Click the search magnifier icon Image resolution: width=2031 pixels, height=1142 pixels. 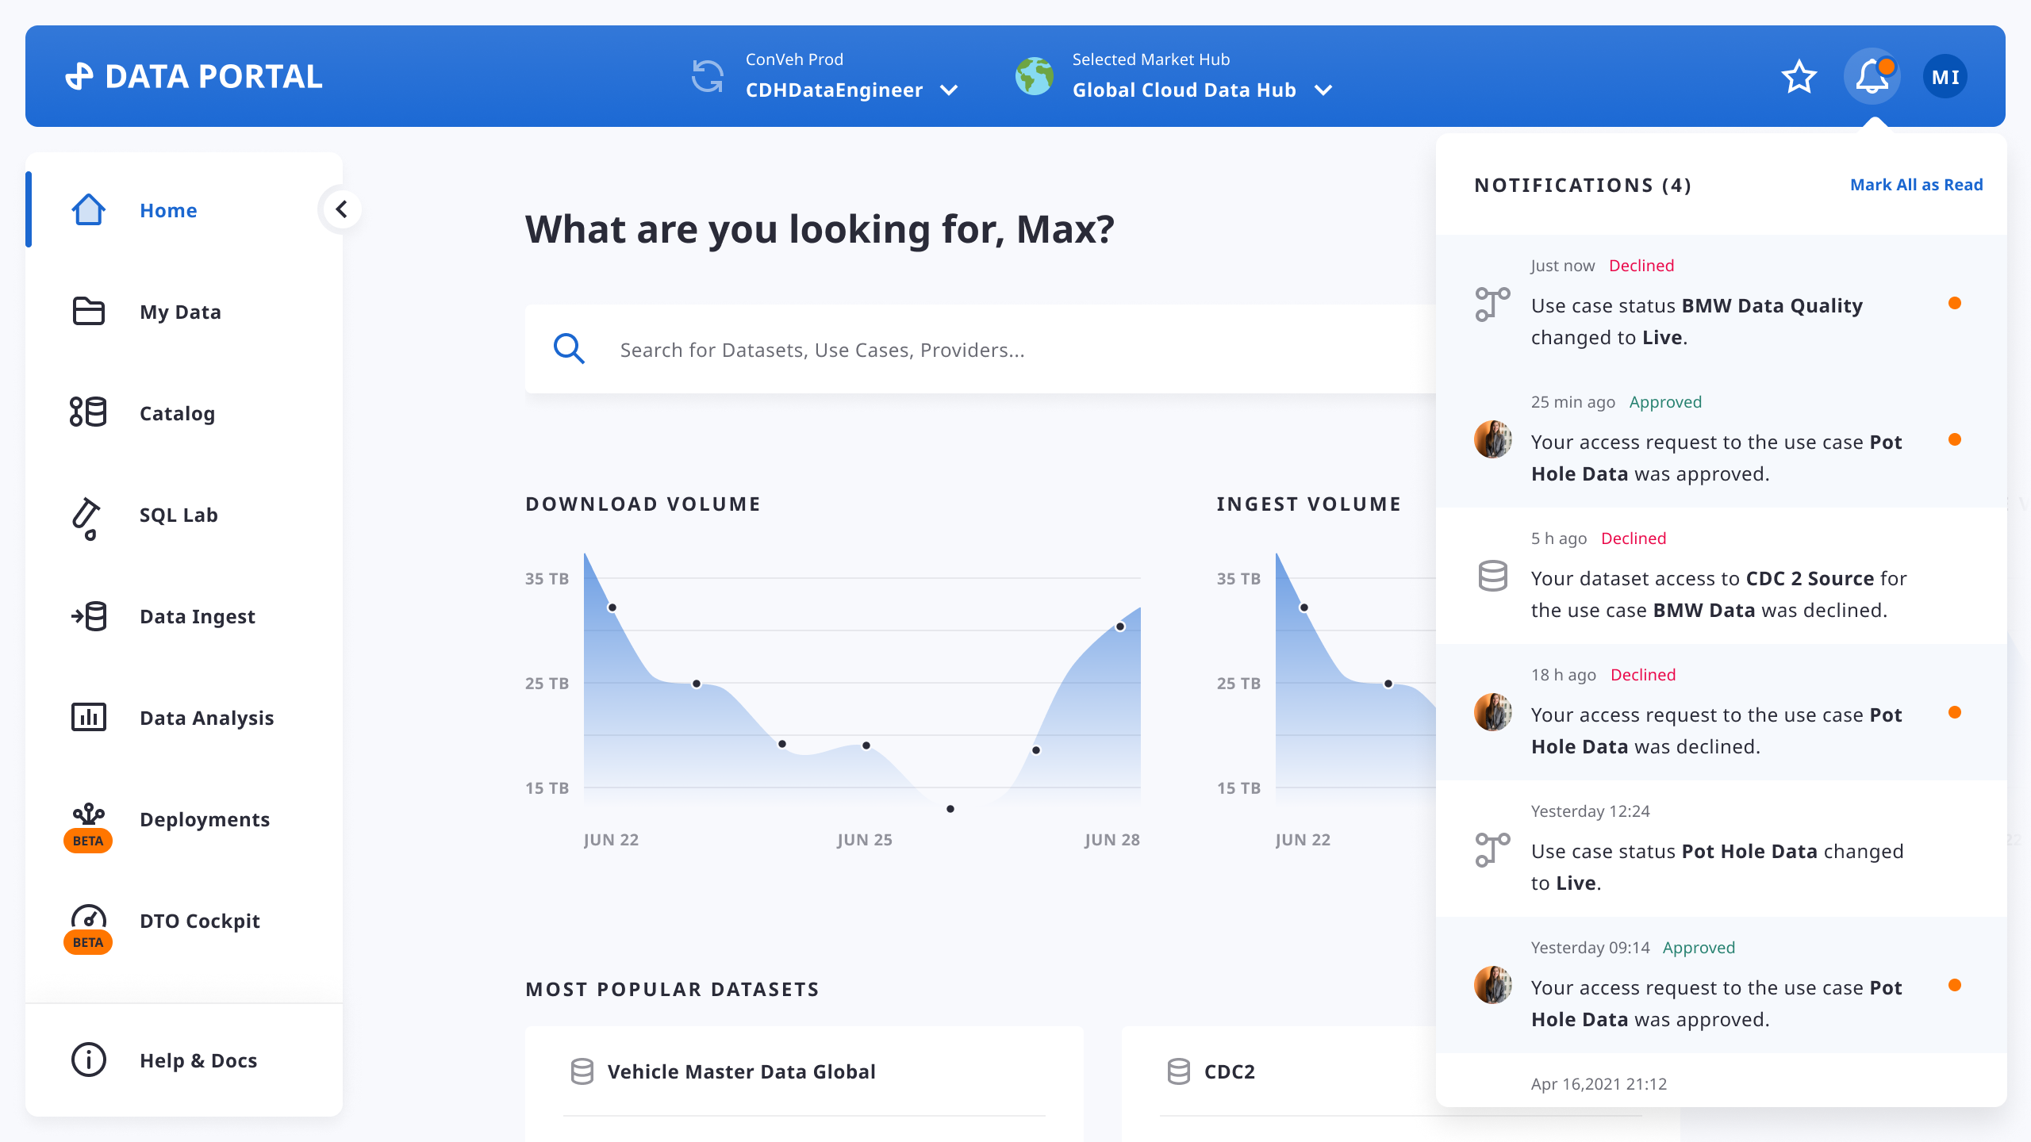(x=569, y=349)
